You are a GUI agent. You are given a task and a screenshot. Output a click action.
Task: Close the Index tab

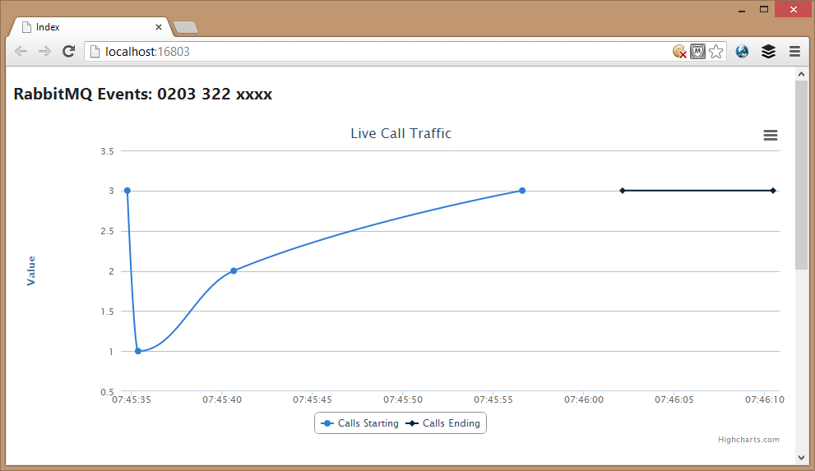coord(159,27)
